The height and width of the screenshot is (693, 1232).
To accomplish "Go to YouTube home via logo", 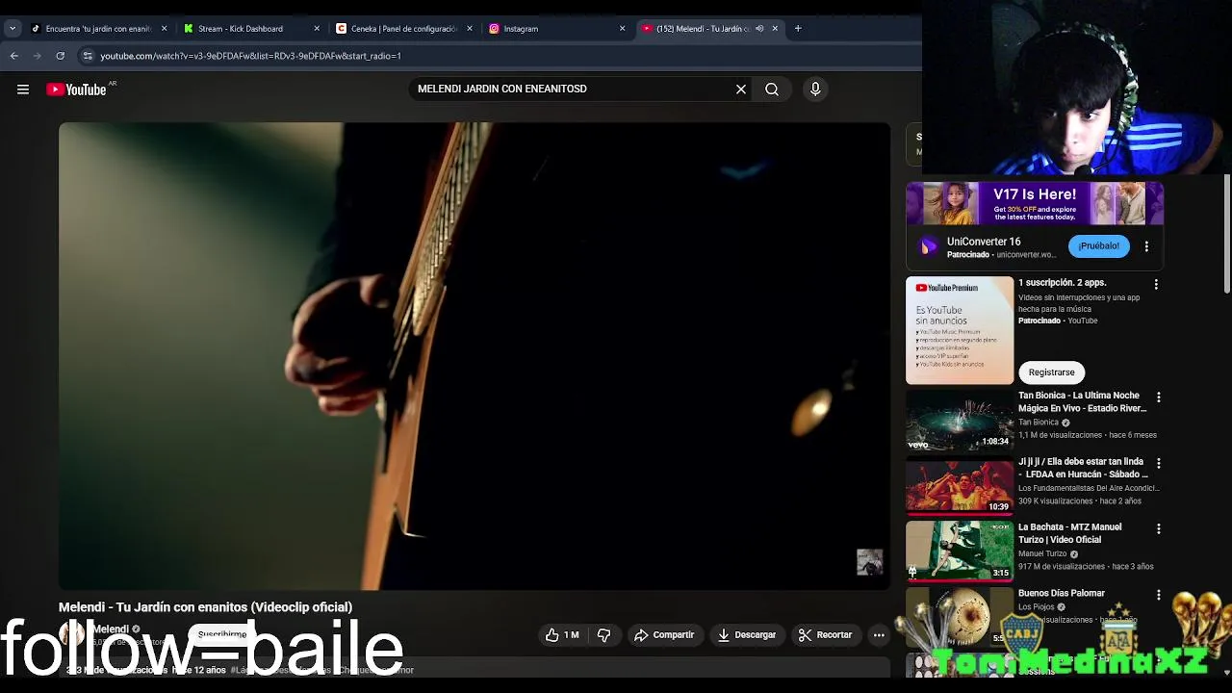I will (76, 90).
